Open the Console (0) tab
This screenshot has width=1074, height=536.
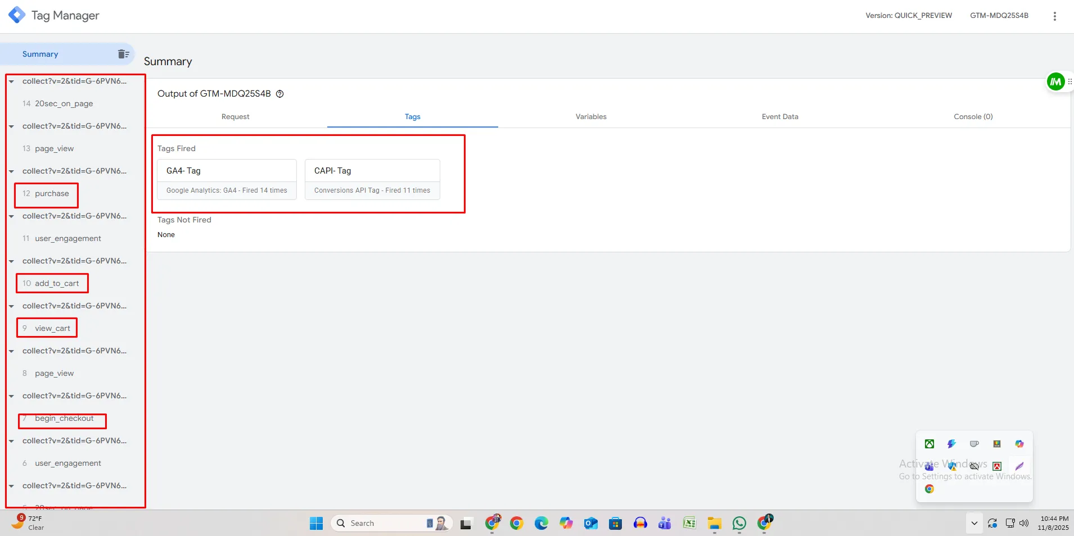pyautogui.click(x=973, y=117)
